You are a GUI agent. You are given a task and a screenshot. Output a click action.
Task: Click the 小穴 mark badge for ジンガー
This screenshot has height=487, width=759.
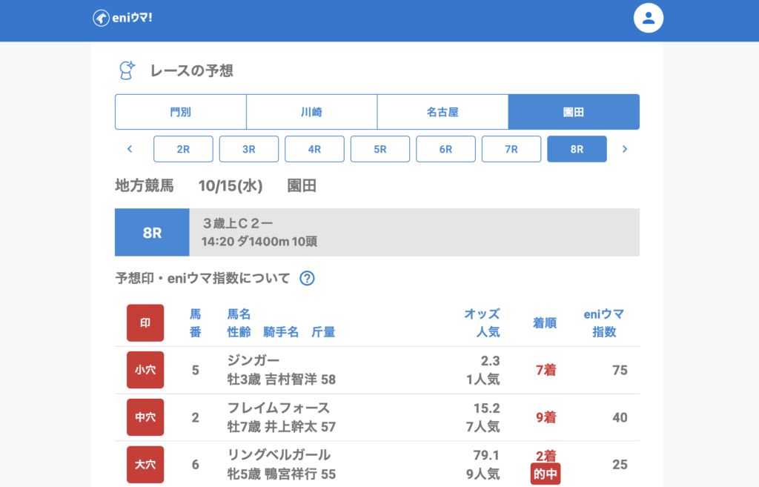[145, 370]
